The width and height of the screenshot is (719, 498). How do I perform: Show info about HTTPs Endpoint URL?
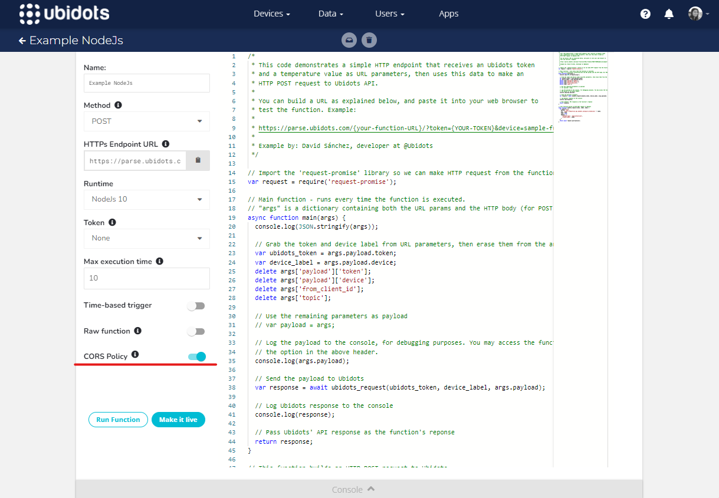click(x=166, y=144)
